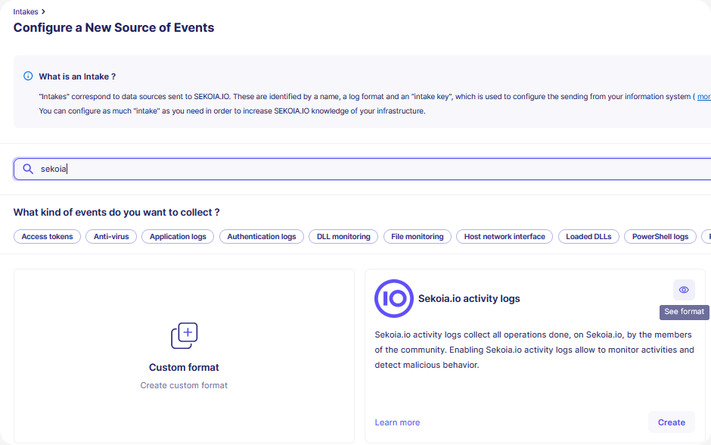Click the info icon beside What is an Intake

tap(28, 76)
